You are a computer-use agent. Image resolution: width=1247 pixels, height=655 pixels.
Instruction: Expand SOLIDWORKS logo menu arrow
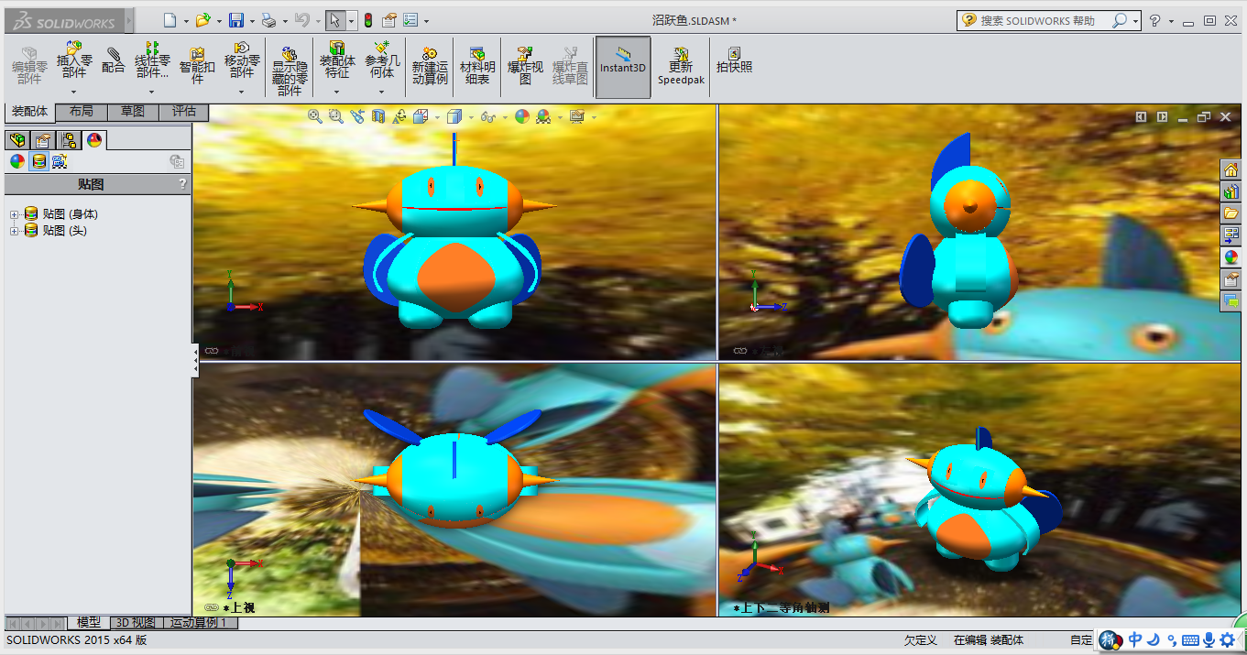pyautogui.click(x=127, y=21)
